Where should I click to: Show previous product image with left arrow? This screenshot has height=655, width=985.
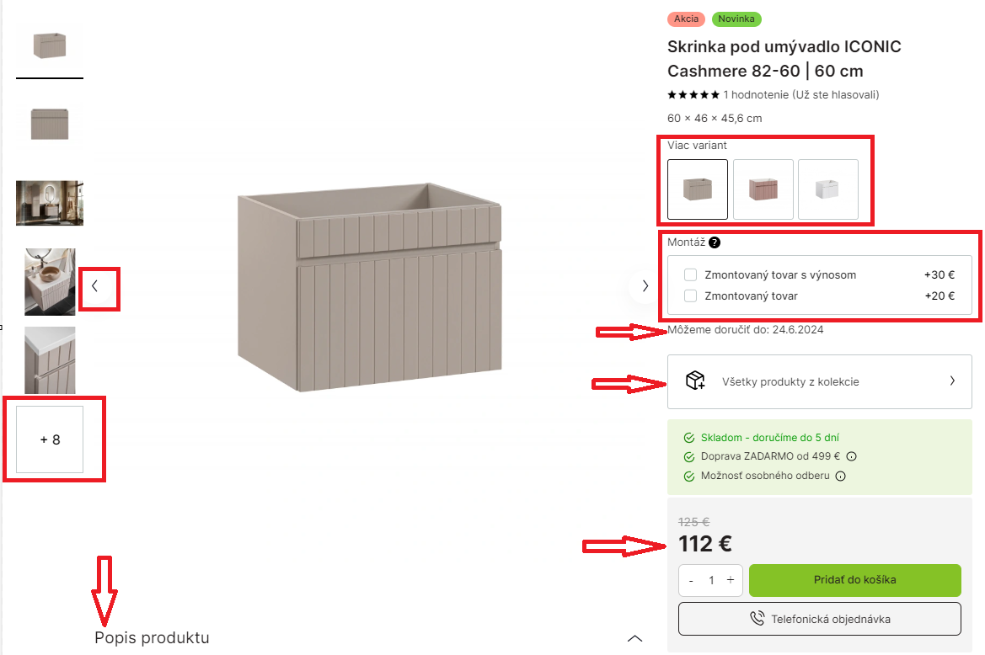coord(94,286)
